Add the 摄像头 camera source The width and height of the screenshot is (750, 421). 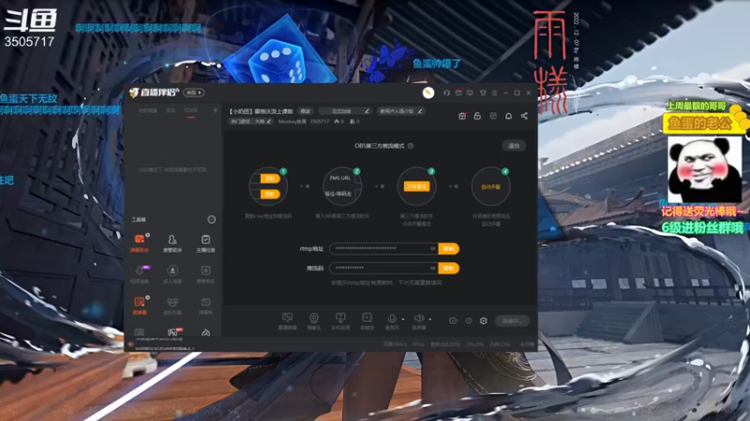[x=314, y=321]
